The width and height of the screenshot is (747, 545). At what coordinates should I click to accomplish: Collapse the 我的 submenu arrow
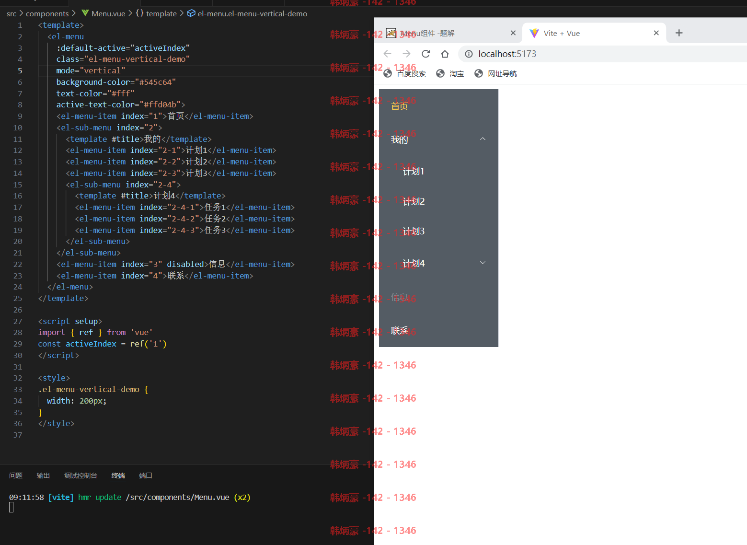click(483, 139)
